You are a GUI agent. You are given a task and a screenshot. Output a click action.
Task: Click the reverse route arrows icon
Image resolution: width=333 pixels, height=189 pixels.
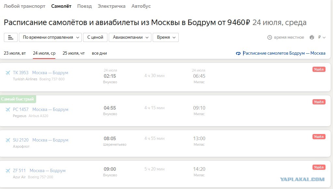coord(238,53)
